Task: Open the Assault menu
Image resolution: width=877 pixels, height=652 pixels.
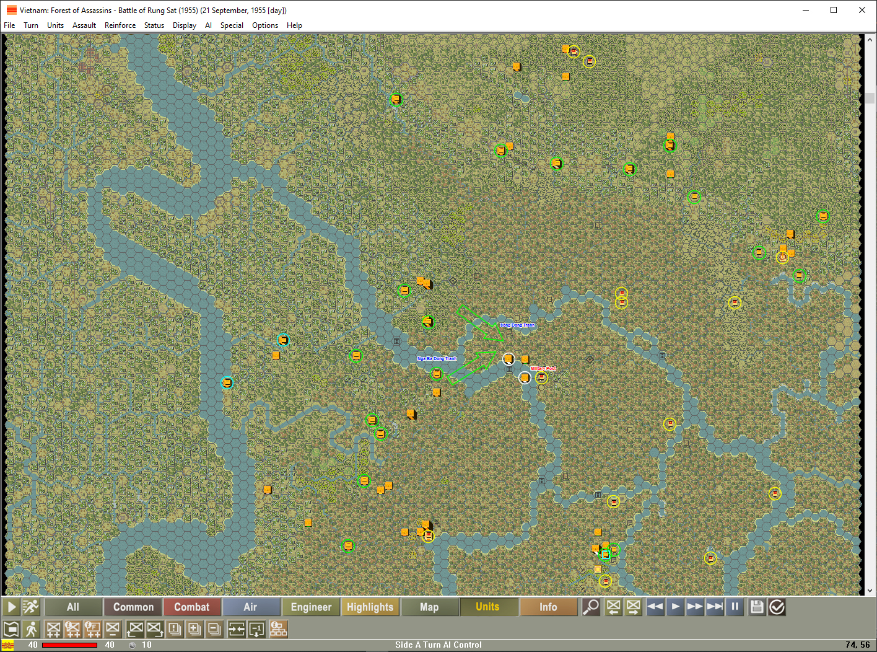Action: tap(84, 25)
